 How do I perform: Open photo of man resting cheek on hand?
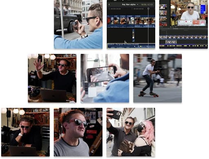(x=25, y=132)
